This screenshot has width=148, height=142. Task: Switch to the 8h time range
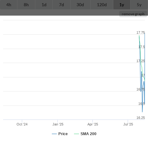coord(26,5)
